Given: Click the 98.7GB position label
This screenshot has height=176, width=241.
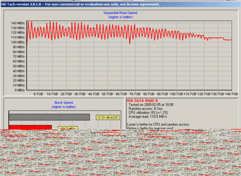Looking at the screenshot, I should click(162, 94).
